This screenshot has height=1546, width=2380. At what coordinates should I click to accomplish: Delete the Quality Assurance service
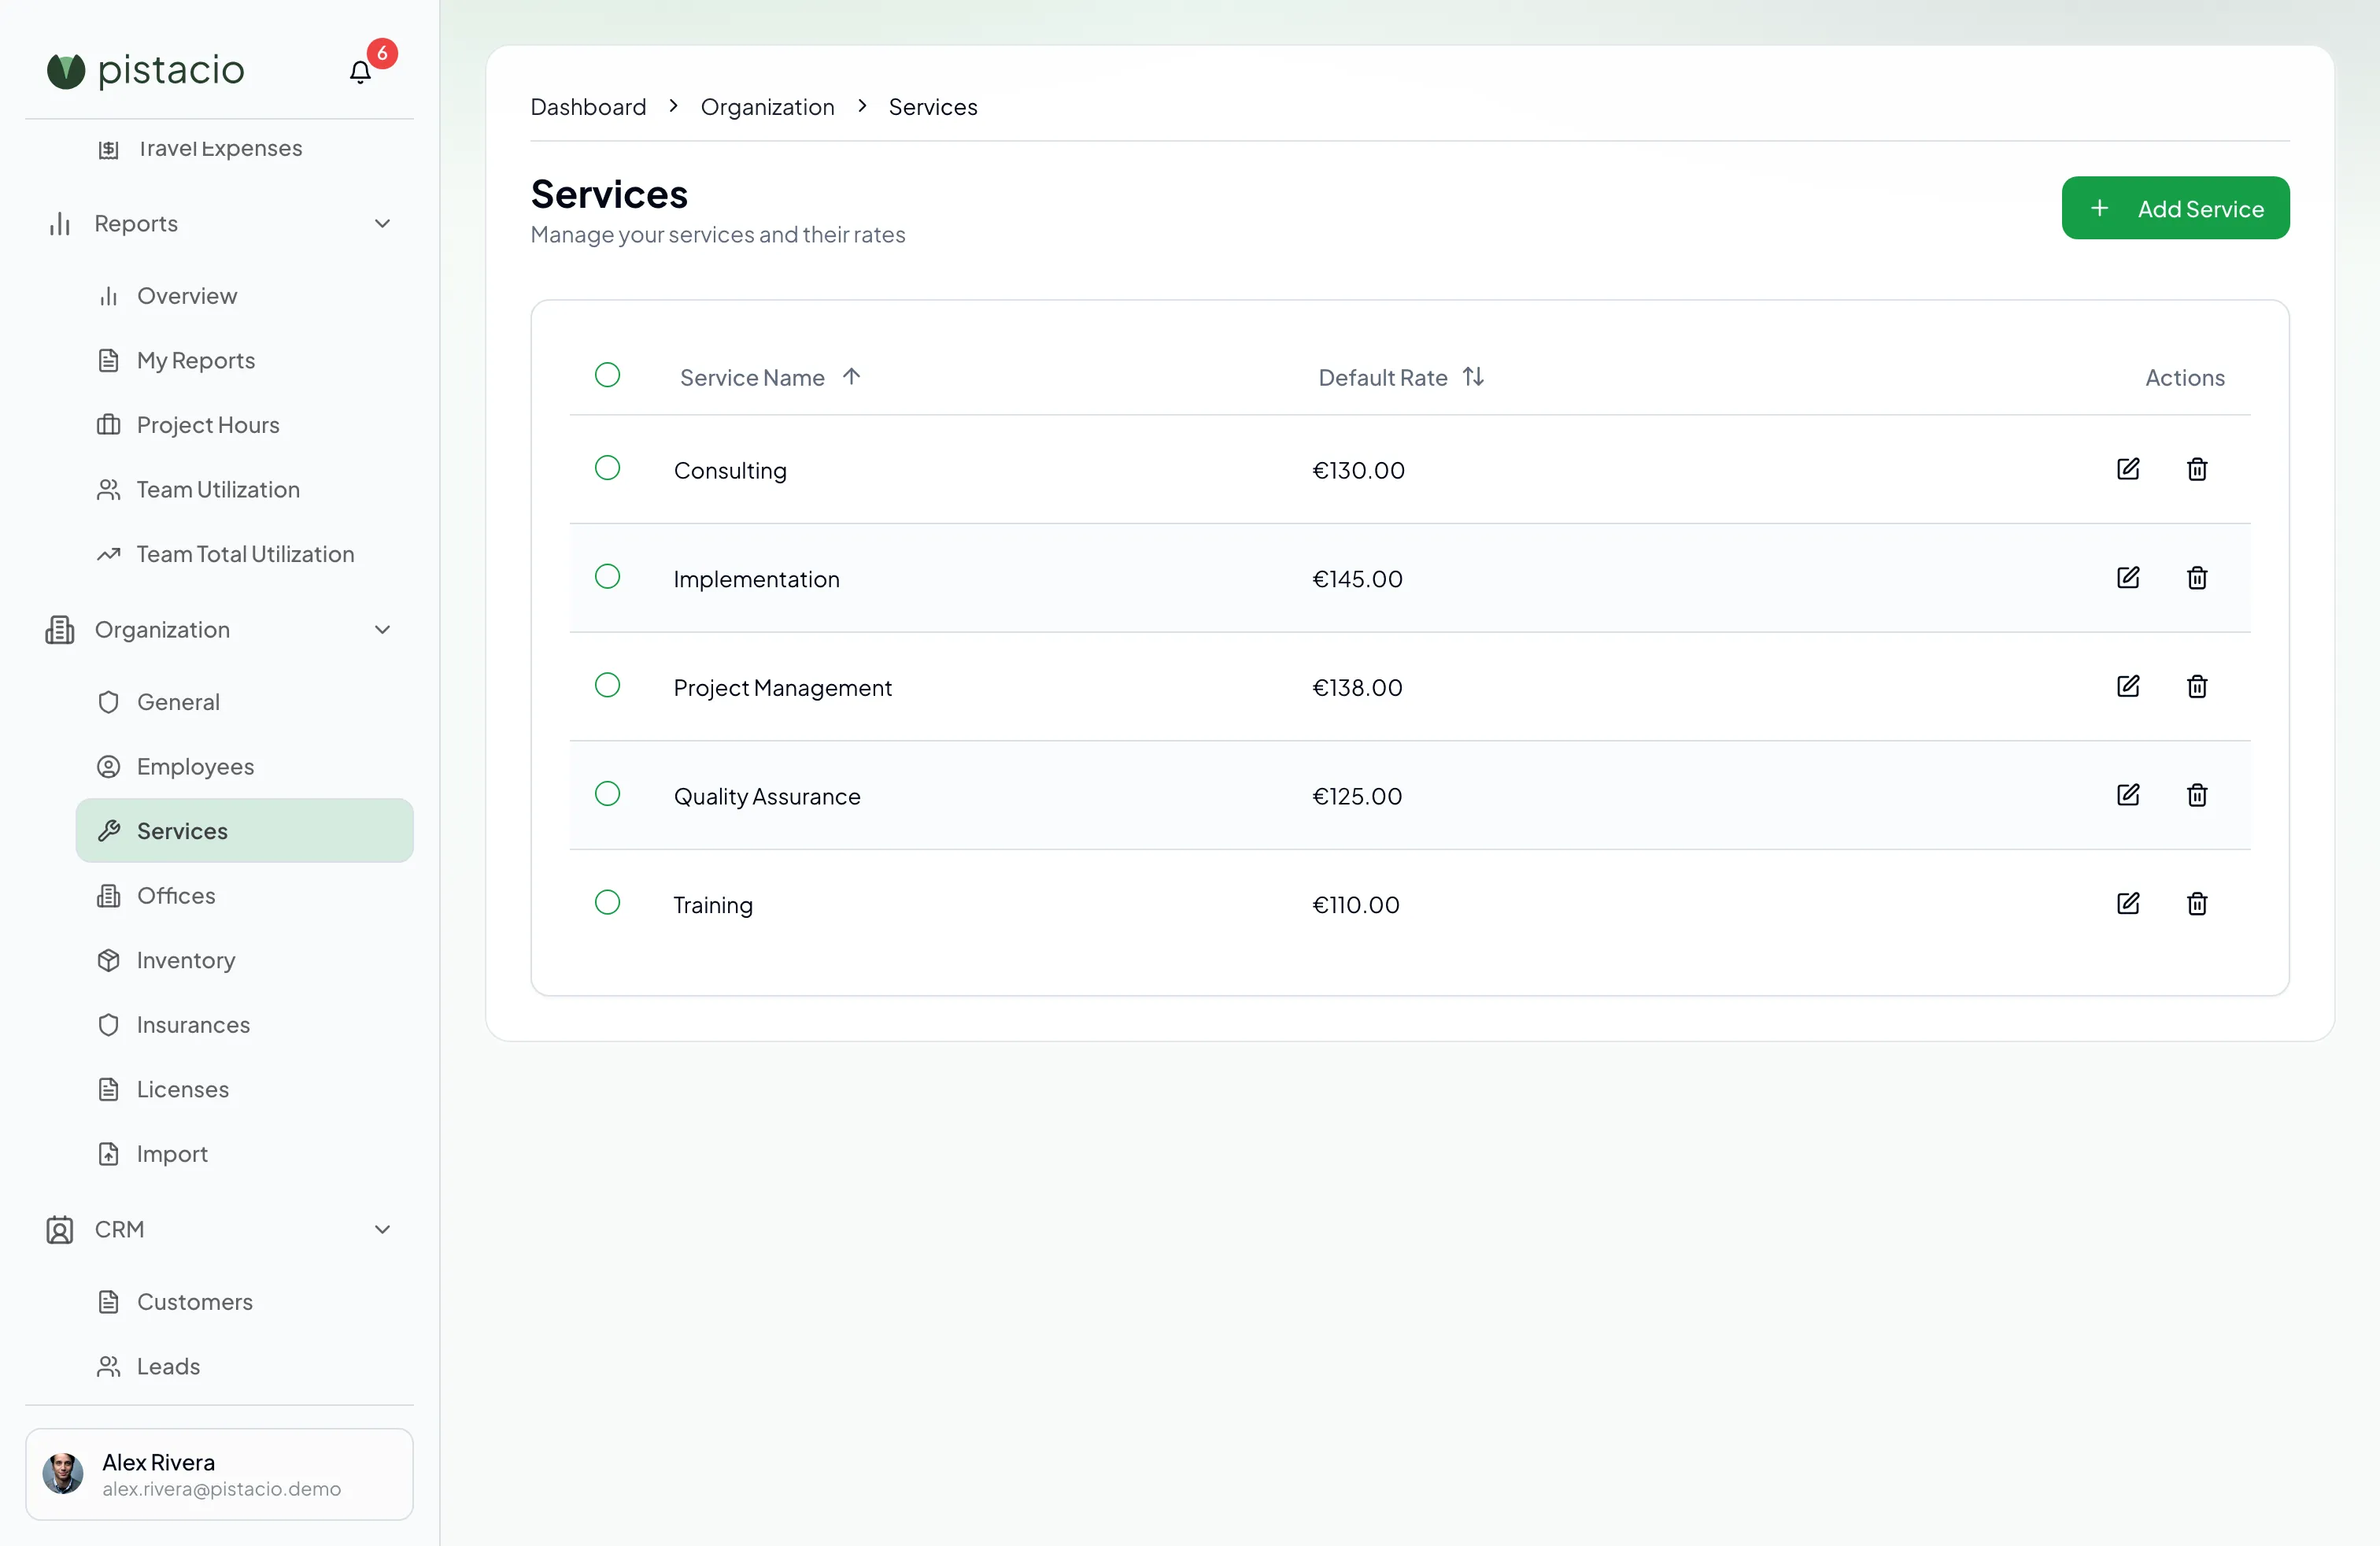(2197, 795)
